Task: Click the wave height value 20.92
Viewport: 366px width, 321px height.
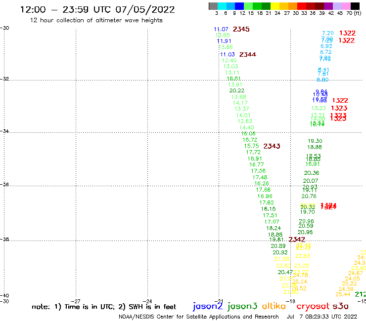Action: tap(280, 252)
